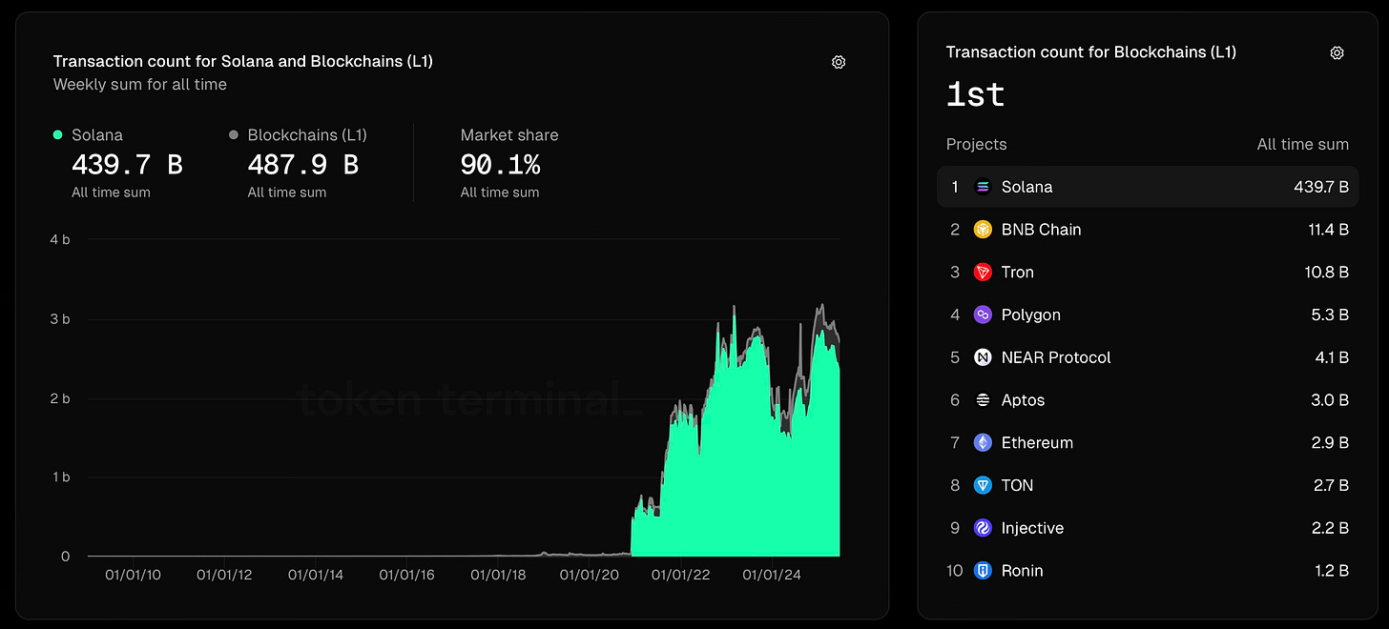This screenshot has width=1389, height=629.
Task: Click the Solana logo icon in ranking
Action: coord(983,187)
